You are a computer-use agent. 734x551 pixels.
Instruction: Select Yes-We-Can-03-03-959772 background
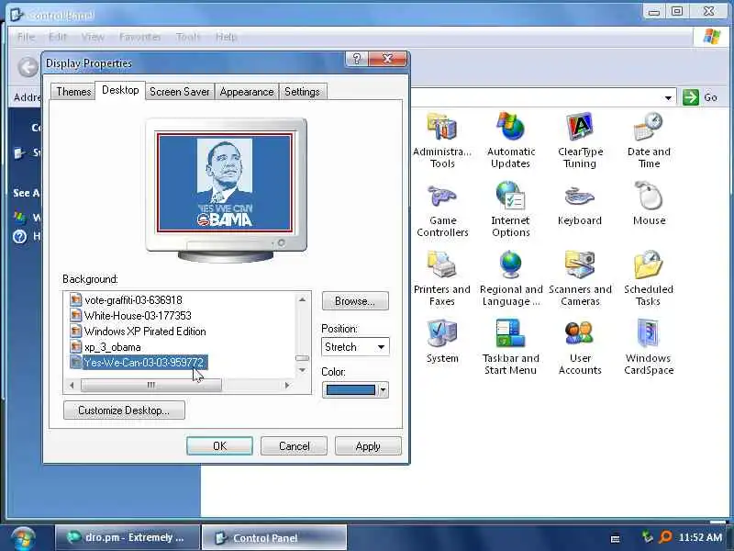coord(139,362)
